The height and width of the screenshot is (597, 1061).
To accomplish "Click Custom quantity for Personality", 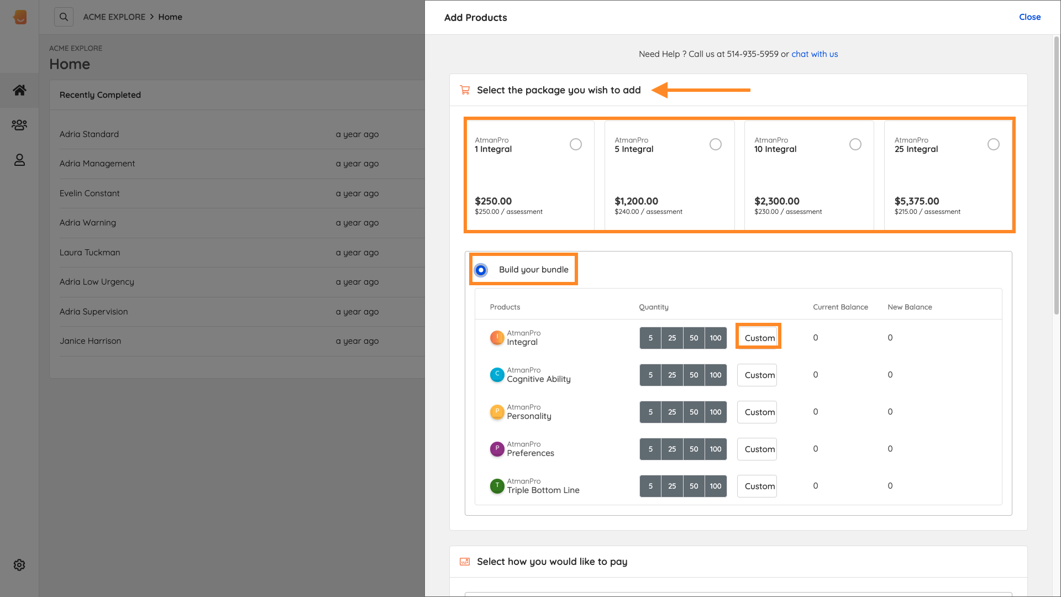I will (x=757, y=412).
